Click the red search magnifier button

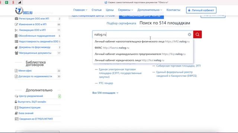[197, 34]
